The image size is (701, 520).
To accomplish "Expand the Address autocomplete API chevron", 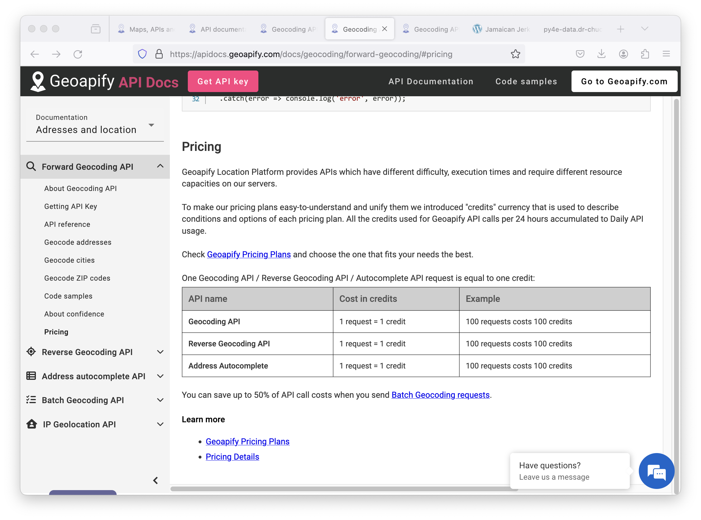I will coord(160,376).
